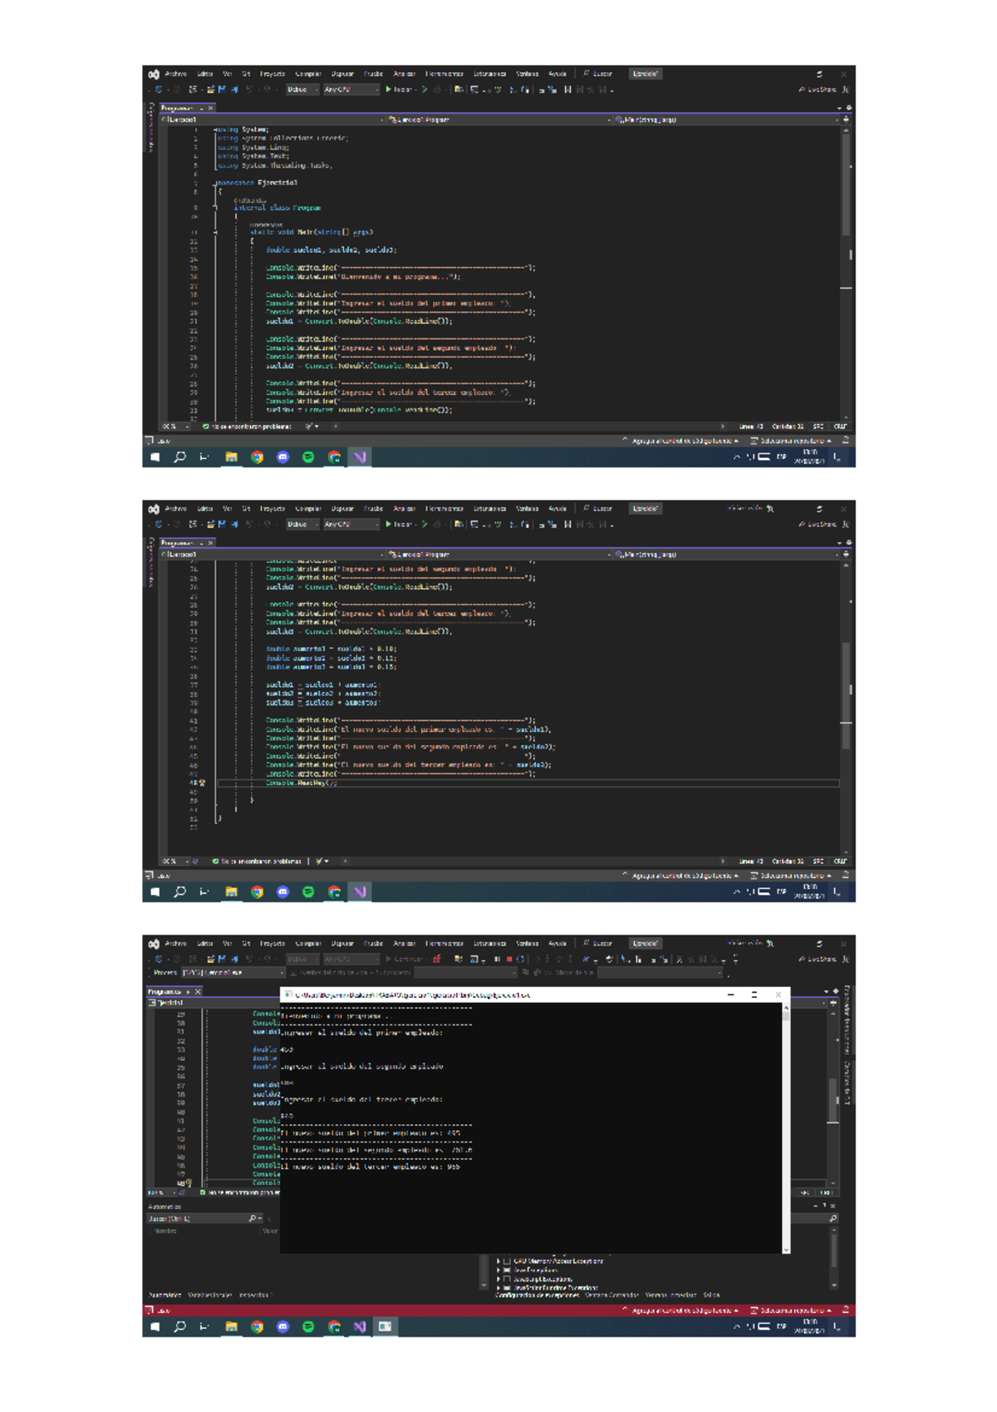Viewport: 997px width, 1412px height.
Task: Click the Hot Reload flame icon beside Continuar
Action: point(437,959)
